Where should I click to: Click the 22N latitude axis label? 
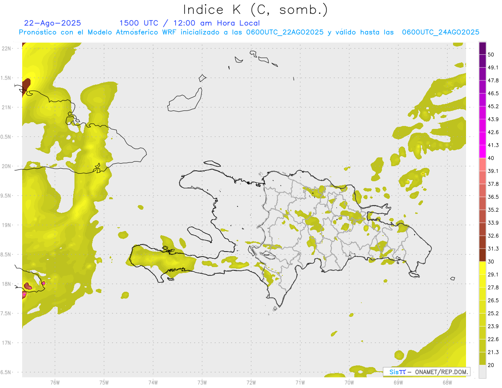point(7,49)
